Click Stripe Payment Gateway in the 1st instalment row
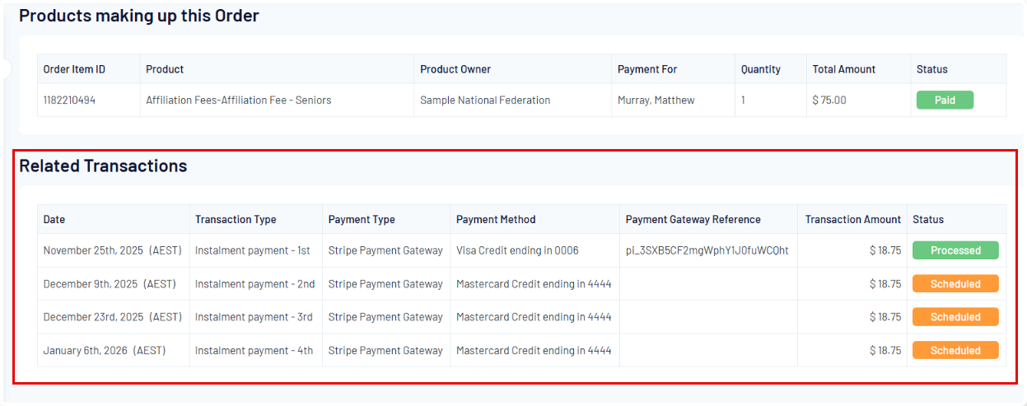 (385, 250)
